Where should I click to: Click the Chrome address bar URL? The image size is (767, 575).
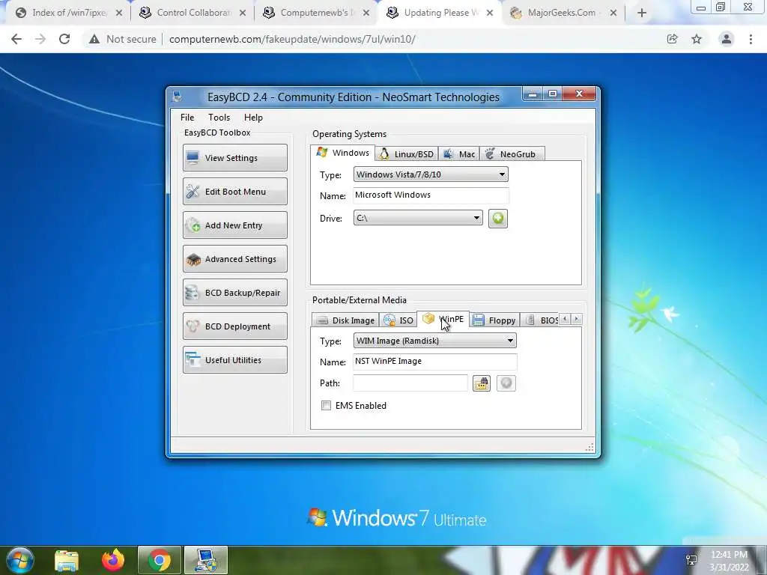[292, 39]
